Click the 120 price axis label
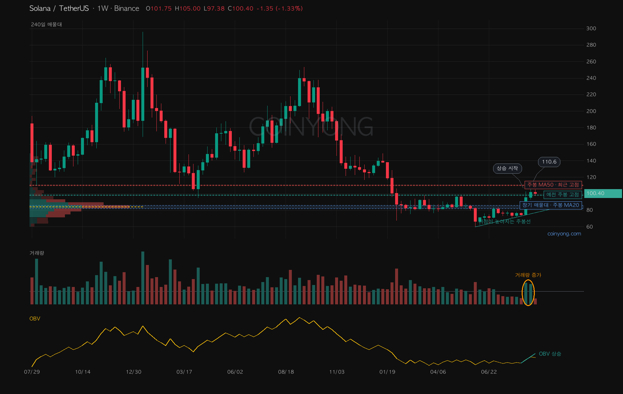Screen dimensions: 623x394 tap(591, 177)
